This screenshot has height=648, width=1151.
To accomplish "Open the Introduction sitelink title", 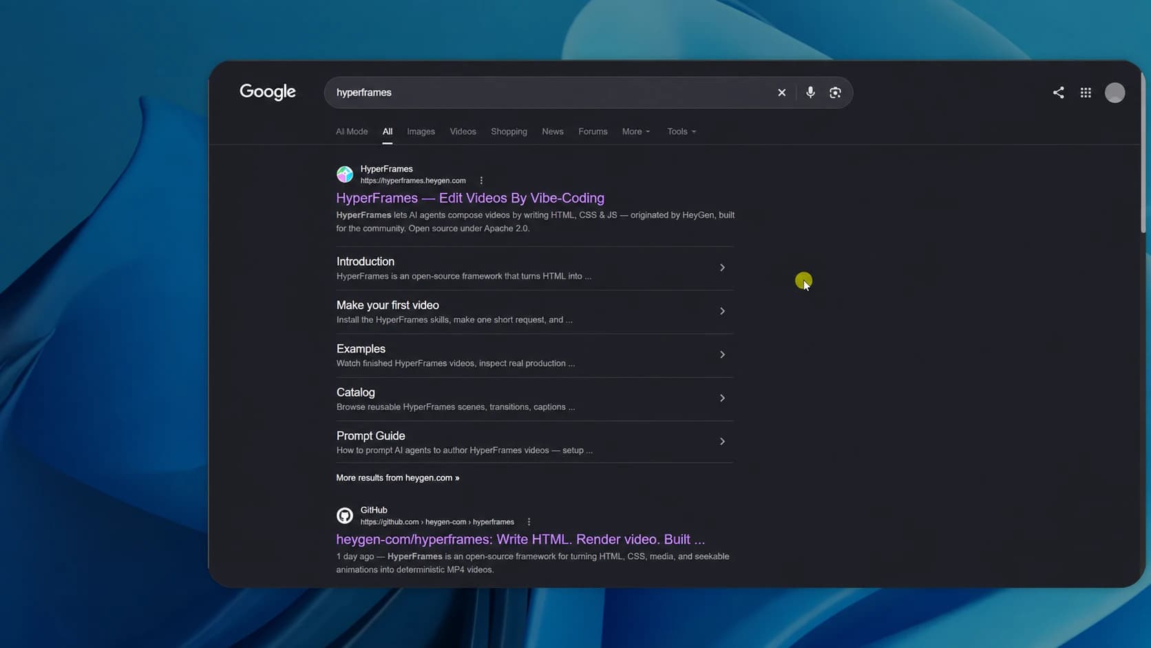I will 366,262.
